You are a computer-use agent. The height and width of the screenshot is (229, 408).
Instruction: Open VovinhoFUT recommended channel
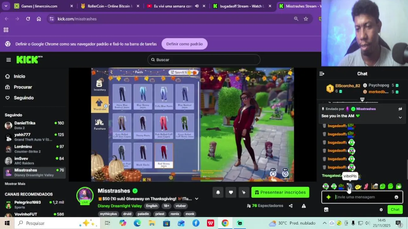point(34,215)
